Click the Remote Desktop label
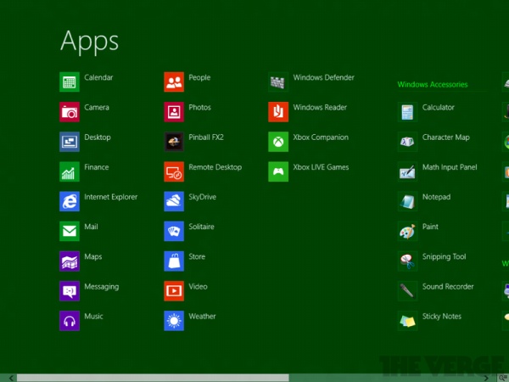Image resolution: width=509 pixels, height=382 pixels. (215, 167)
